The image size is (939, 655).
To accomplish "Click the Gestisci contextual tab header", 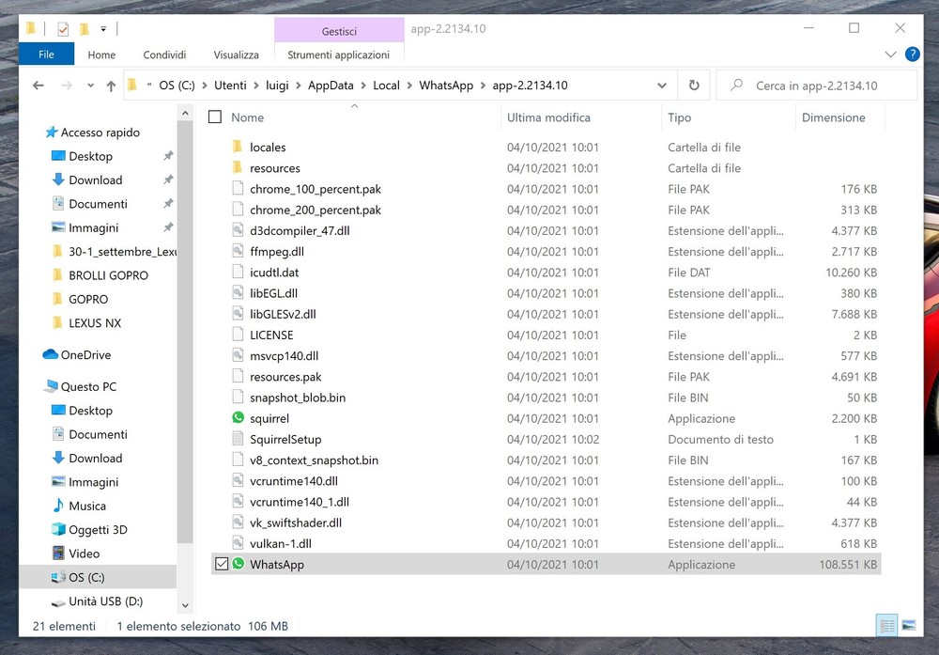I will (339, 31).
